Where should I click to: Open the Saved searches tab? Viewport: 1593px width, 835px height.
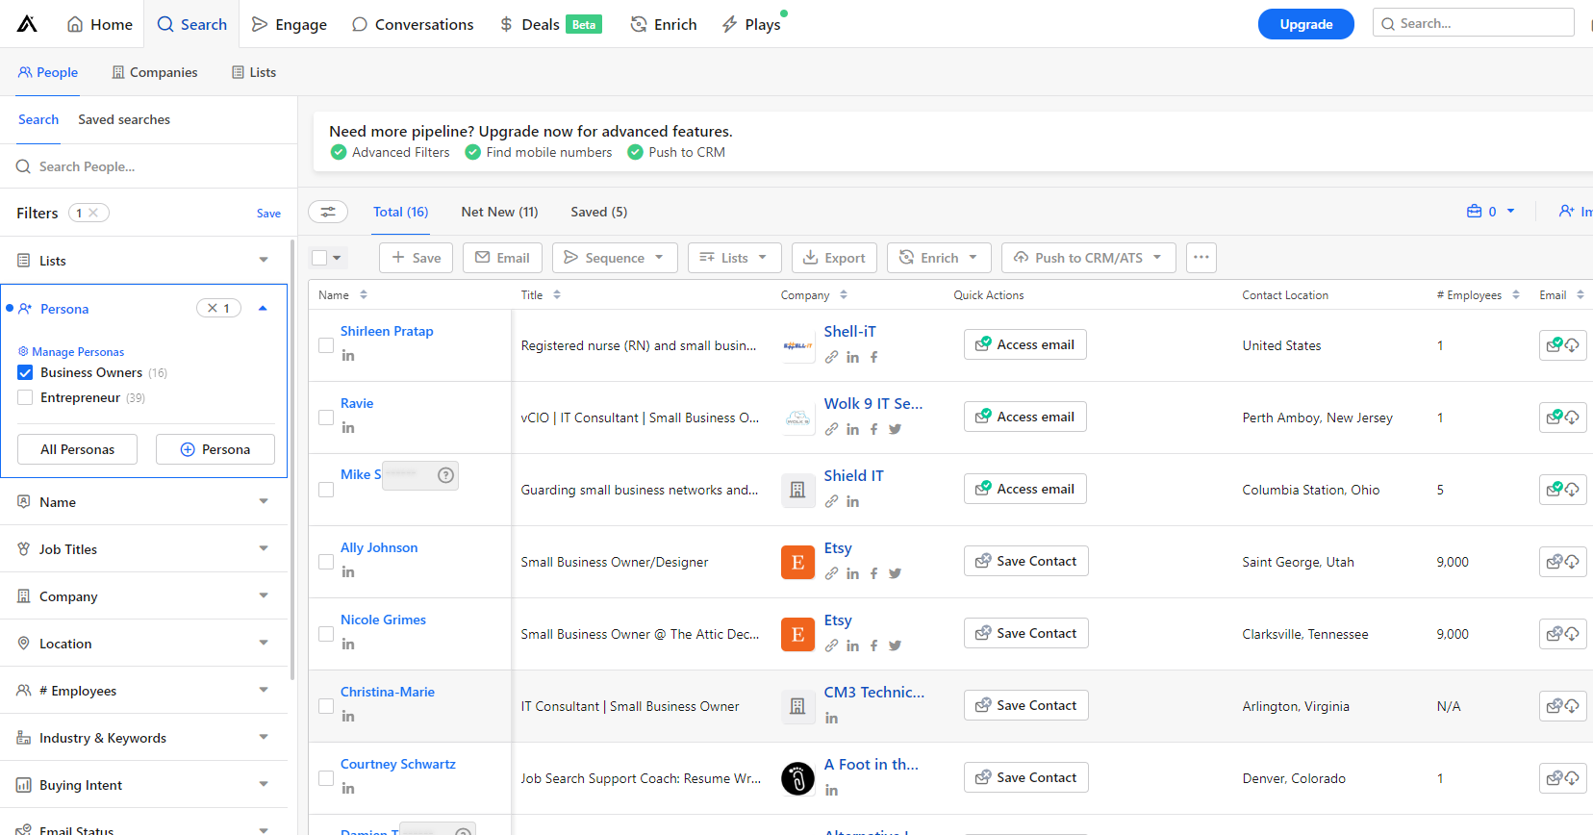click(x=124, y=119)
